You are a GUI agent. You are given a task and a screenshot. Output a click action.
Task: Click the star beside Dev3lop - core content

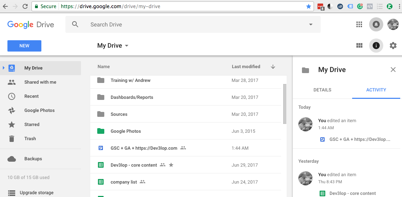(171, 165)
